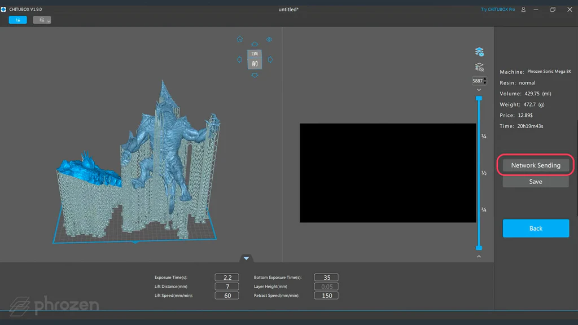Click the Exposure Time input field
The height and width of the screenshot is (325, 578).
tap(226, 277)
